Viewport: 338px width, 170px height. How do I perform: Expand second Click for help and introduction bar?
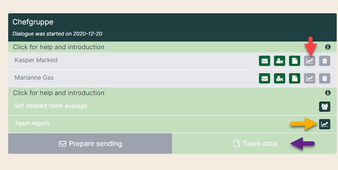pos(172,92)
